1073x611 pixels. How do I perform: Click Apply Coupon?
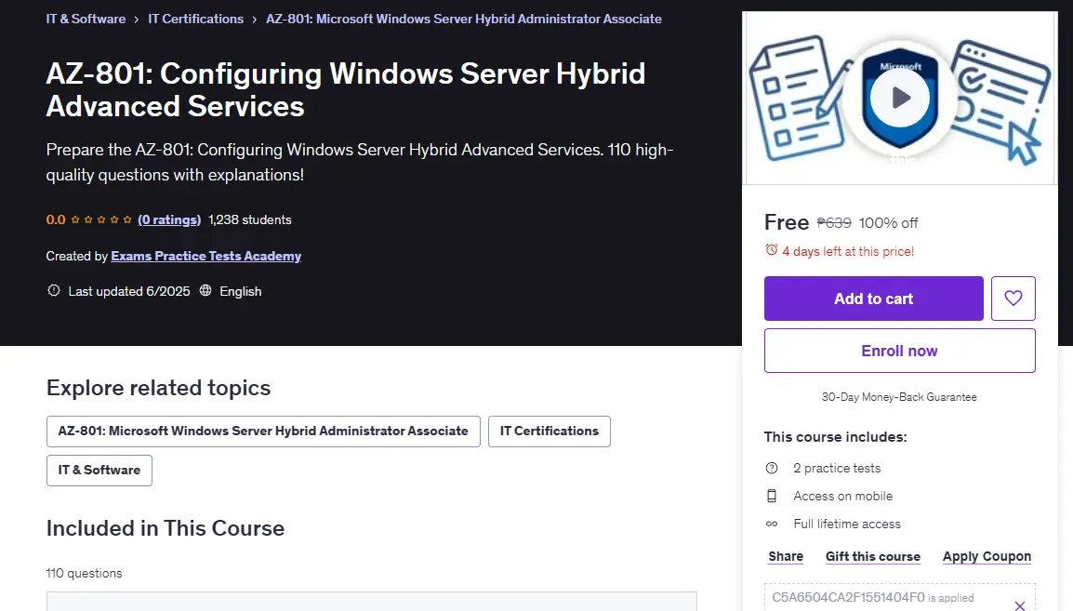tap(987, 556)
